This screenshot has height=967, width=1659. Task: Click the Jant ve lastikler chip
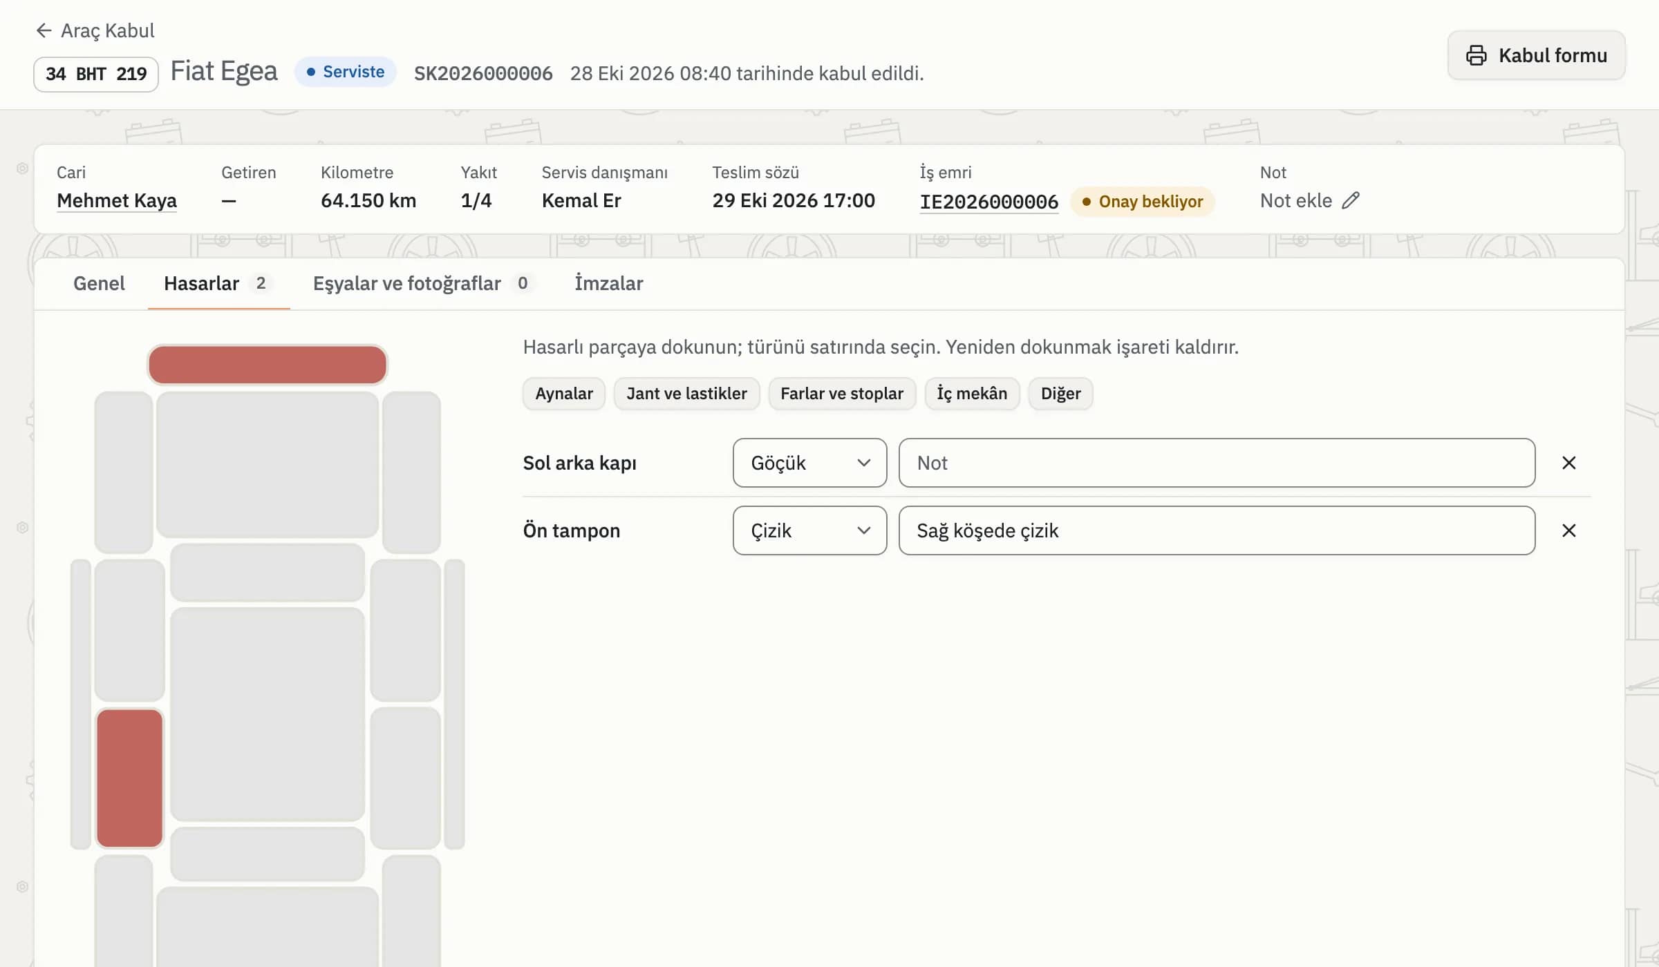click(x=686, y=394)
